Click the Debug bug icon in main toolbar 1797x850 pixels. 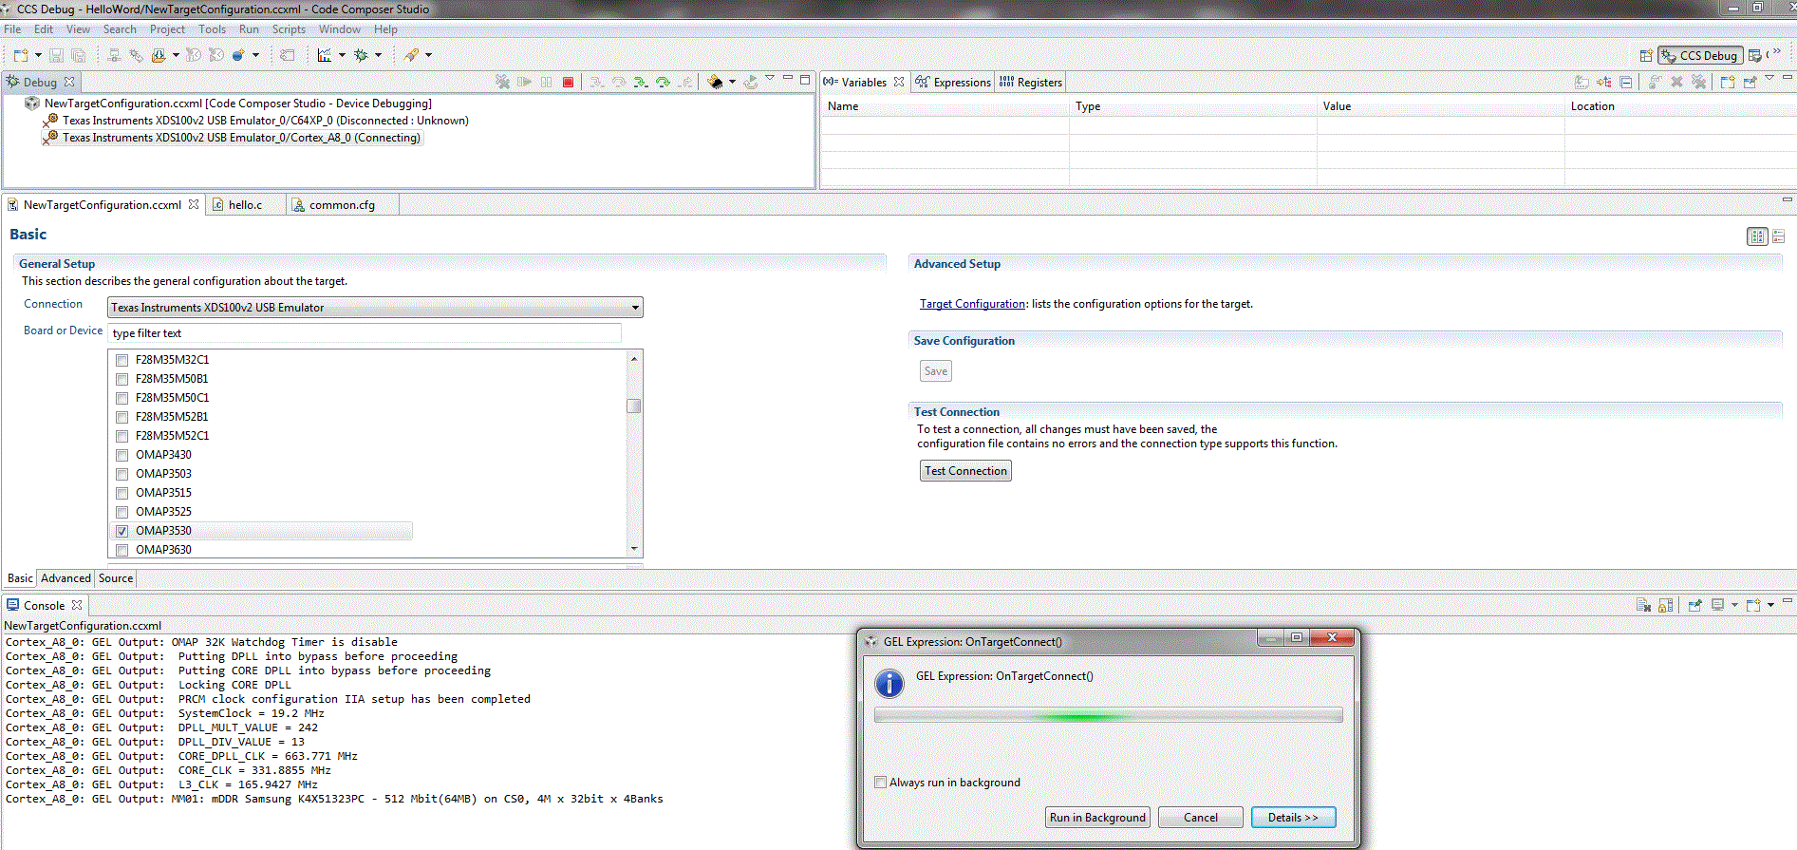(x=361, y=55)
